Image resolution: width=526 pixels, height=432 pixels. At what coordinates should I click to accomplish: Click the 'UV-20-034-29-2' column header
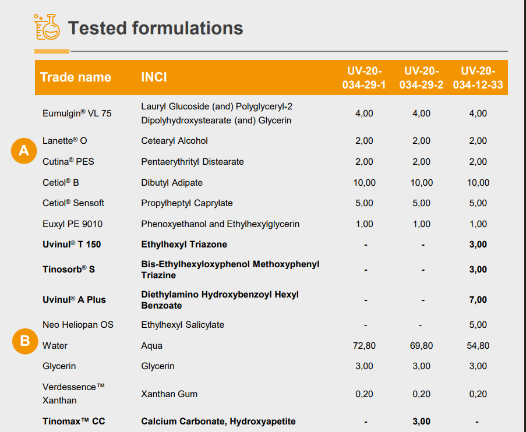[421, 77]
